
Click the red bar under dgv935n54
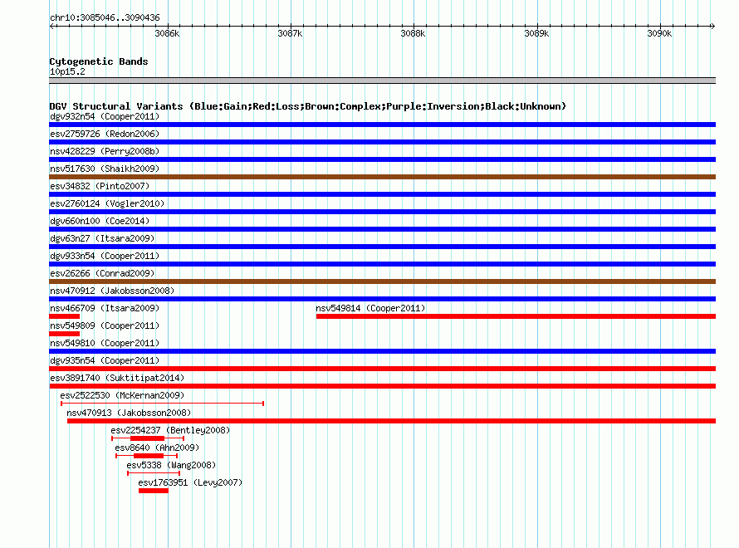pyautogui.click(x=382, y=369)
